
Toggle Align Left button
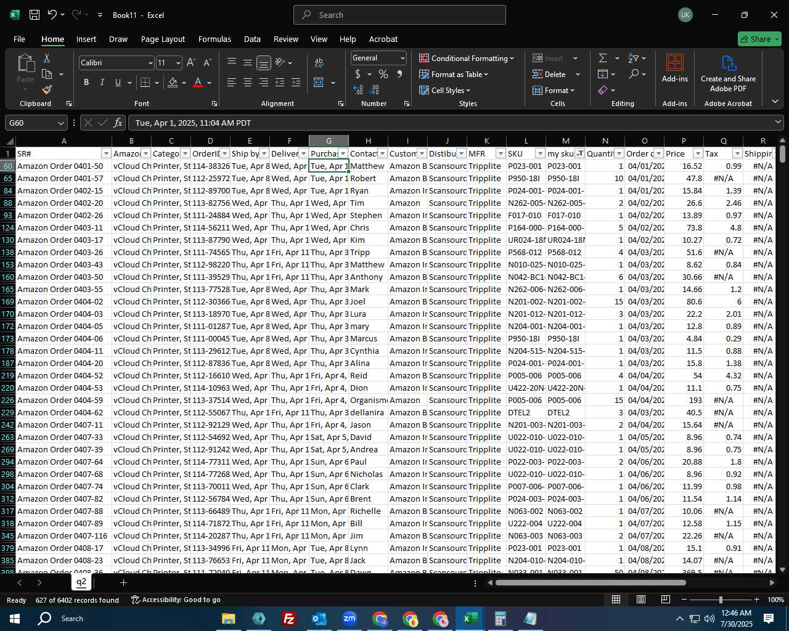(x=232, y=83)
